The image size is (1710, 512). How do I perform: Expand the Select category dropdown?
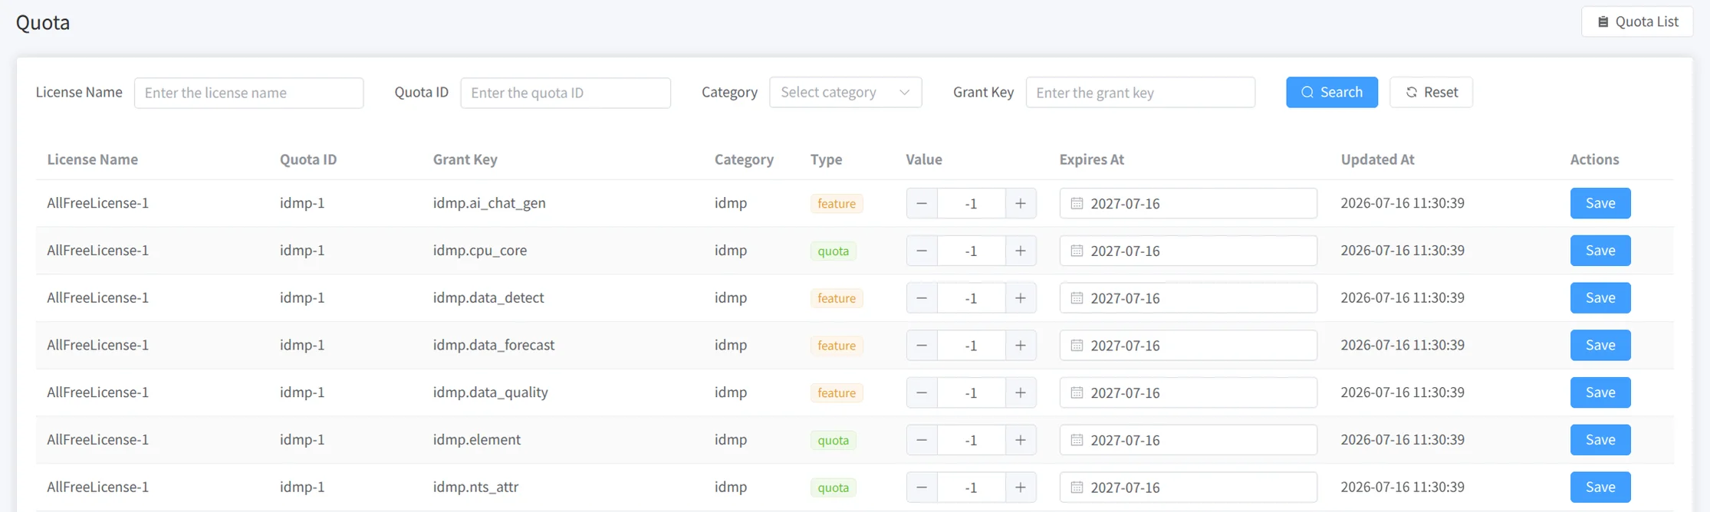(845, 92)
